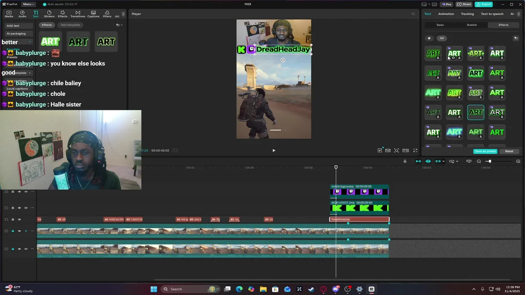This screenshot has height=295, width=525.
Task: Open the Filters panel
Action: coord(107,14)
